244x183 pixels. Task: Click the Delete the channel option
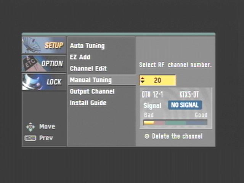[x=174, y=136]
